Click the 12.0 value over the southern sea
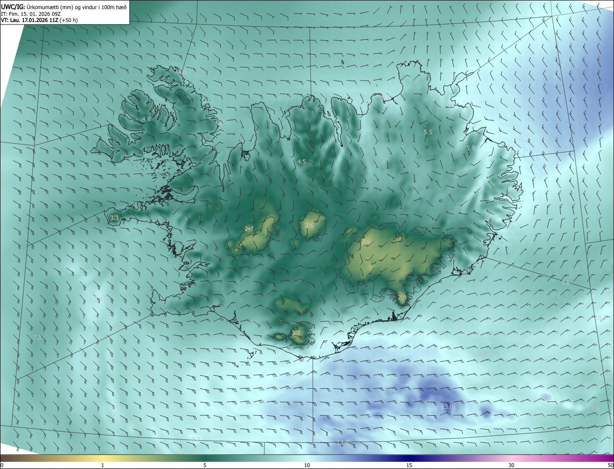Screen dimensions: 614x469 (x=342, y=442)
